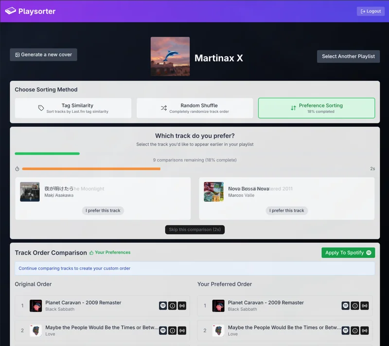Viewport: 389px width, 346px height.
Task: Click the green comparison progress bar
Action: [47, 154]
